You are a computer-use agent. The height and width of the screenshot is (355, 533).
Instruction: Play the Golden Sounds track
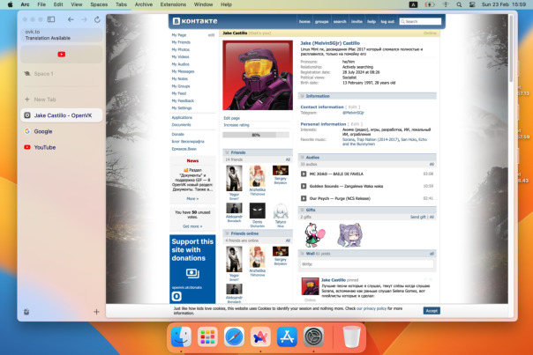coord(304,187)
